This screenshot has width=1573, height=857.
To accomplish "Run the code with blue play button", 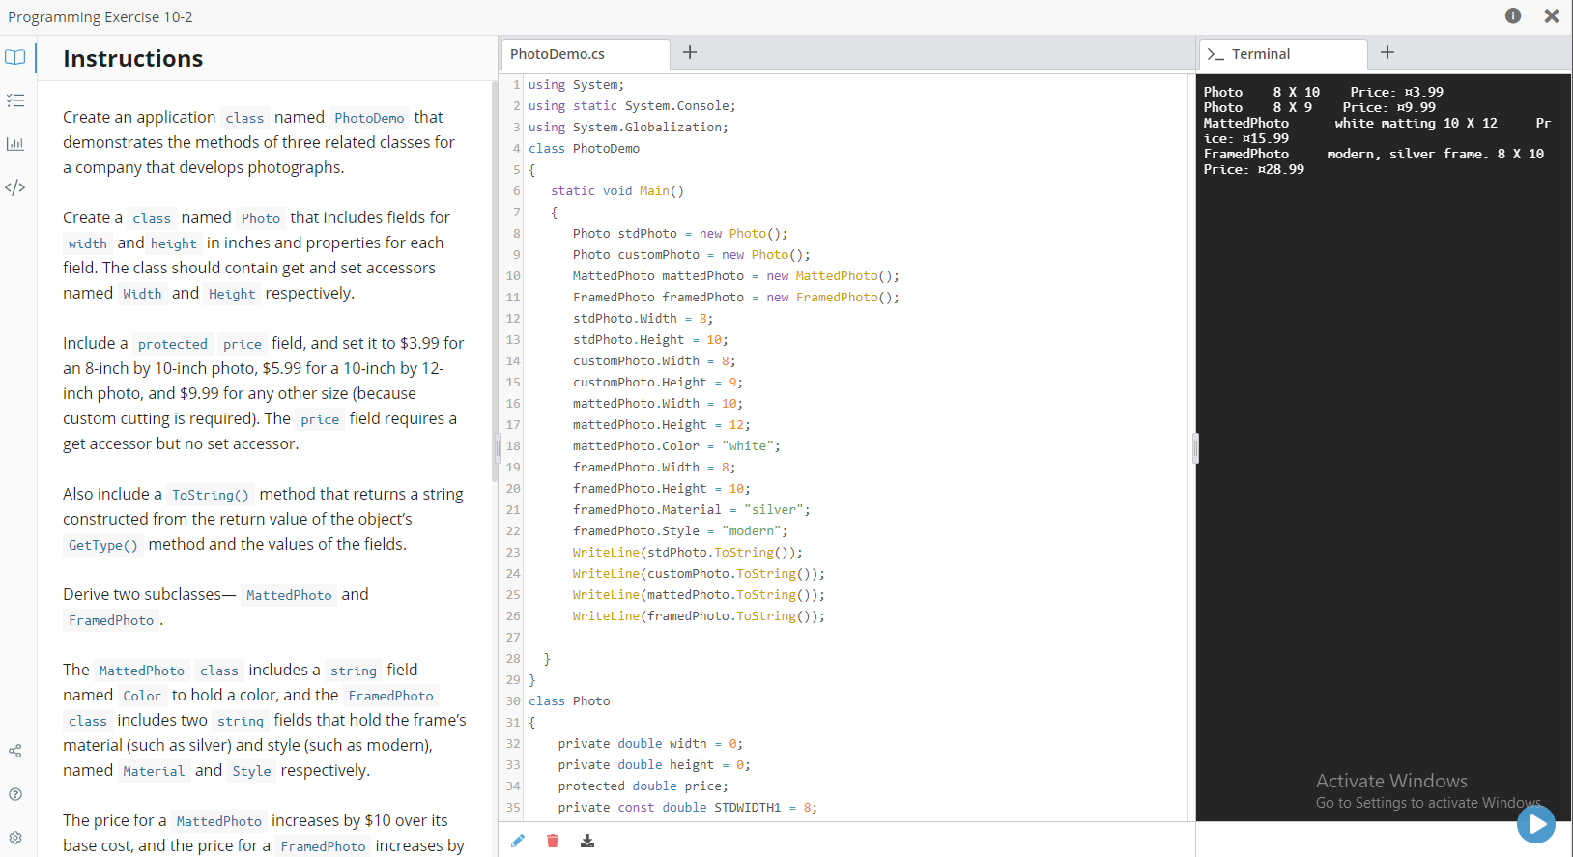I will 1536,824.
